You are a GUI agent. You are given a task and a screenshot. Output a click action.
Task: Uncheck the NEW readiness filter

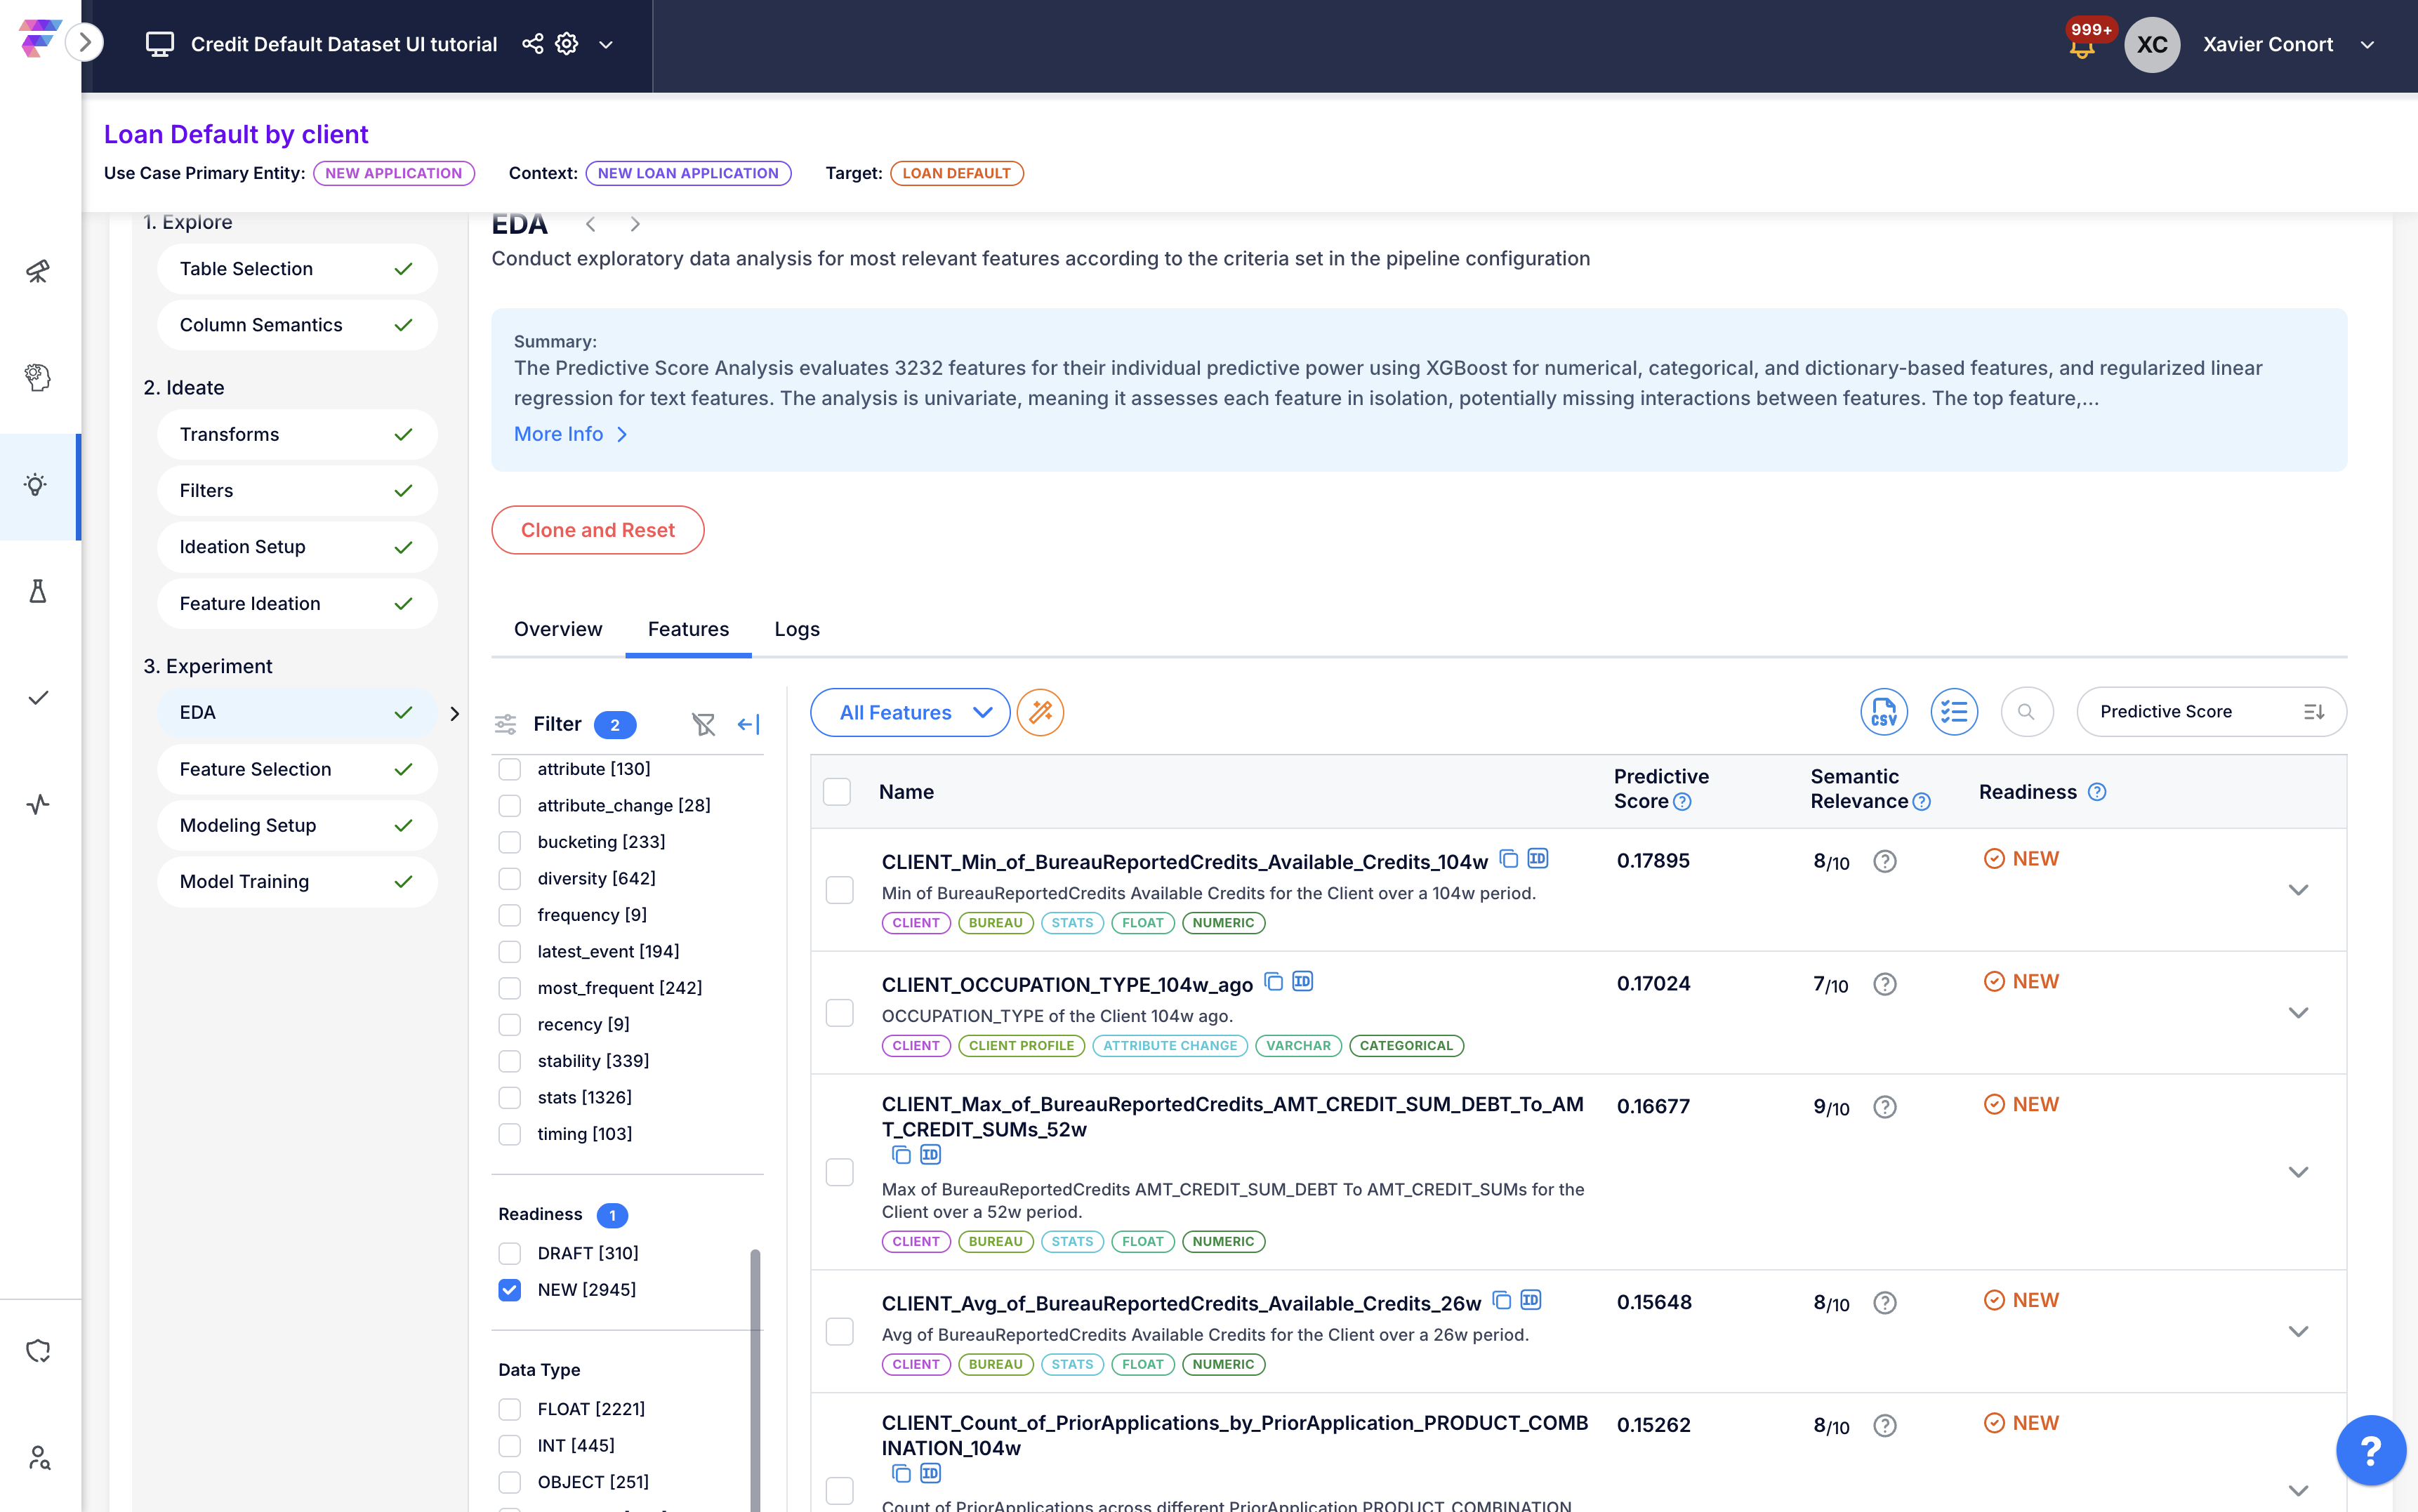(510, 1290)
